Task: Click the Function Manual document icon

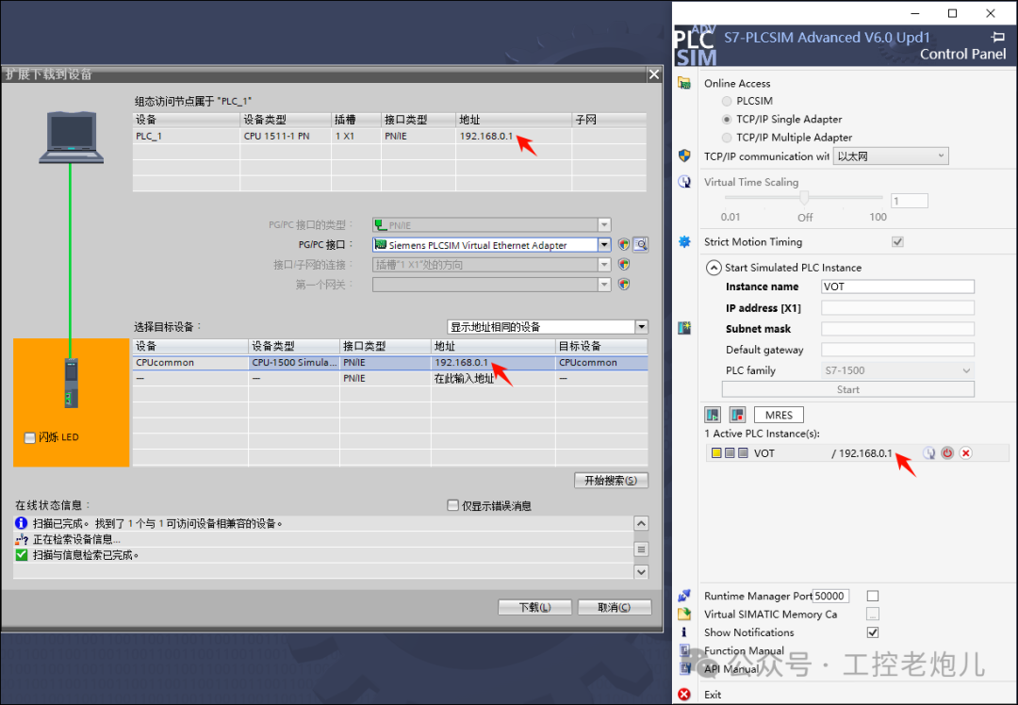Action: (684, 649)
